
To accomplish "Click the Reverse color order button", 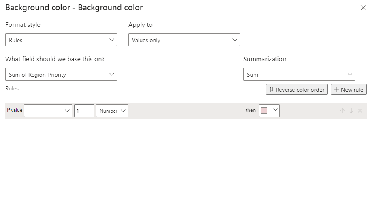I will [296, 90].
